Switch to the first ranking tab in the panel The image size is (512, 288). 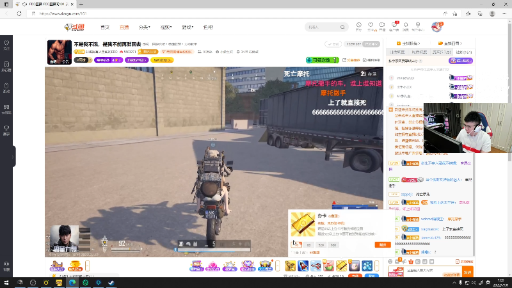[397, 52]
